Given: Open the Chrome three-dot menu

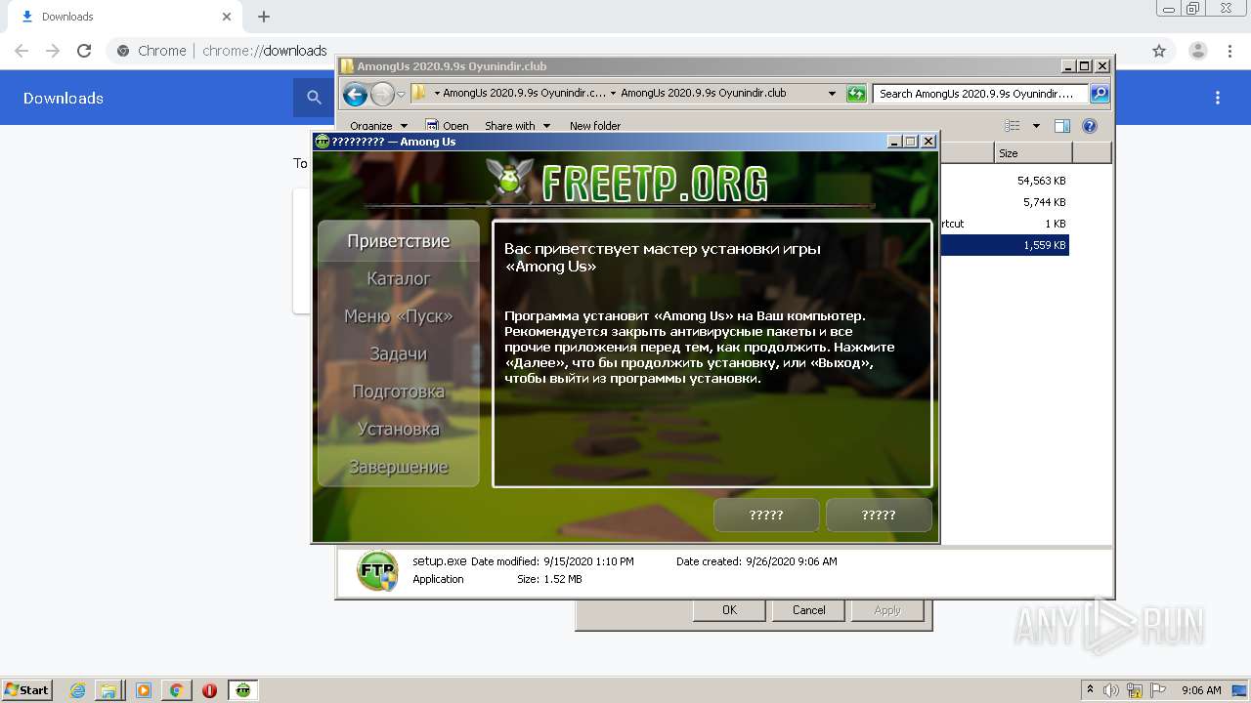Looking at the screenshot, I should point(1229,51).
